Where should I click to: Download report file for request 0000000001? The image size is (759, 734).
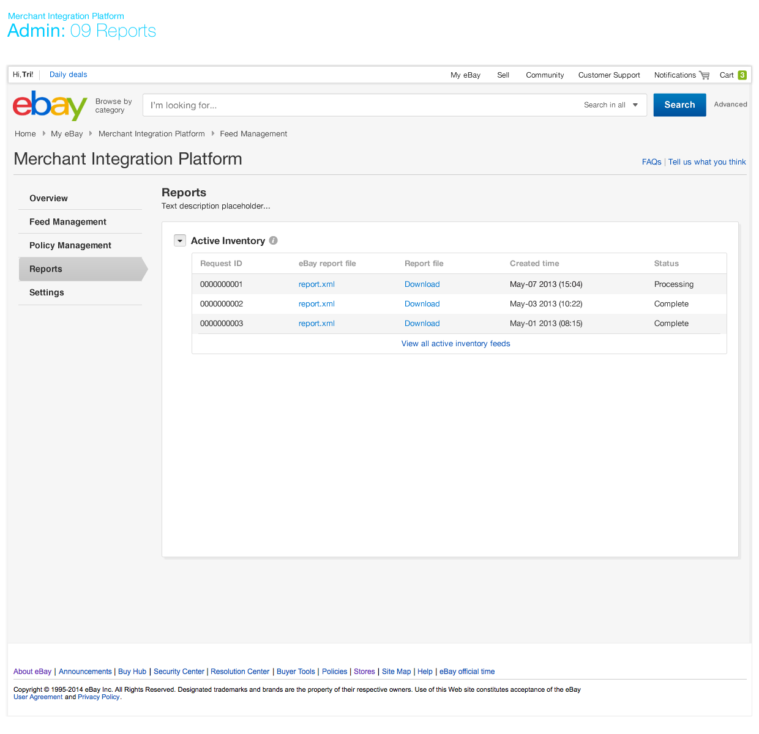[x=422, y=284]
